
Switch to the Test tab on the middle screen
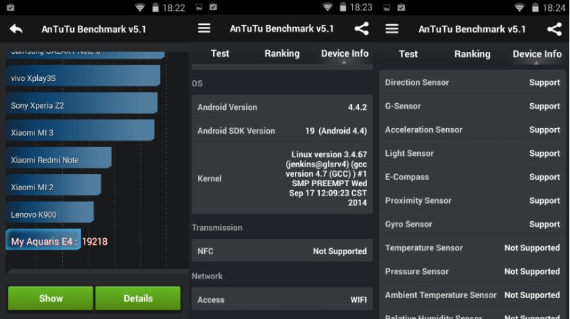[220, 54]
